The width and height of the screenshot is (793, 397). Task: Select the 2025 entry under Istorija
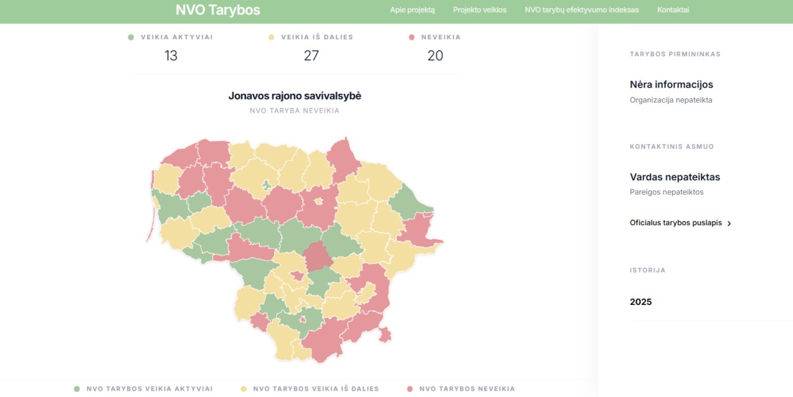[x=641, y=302]
